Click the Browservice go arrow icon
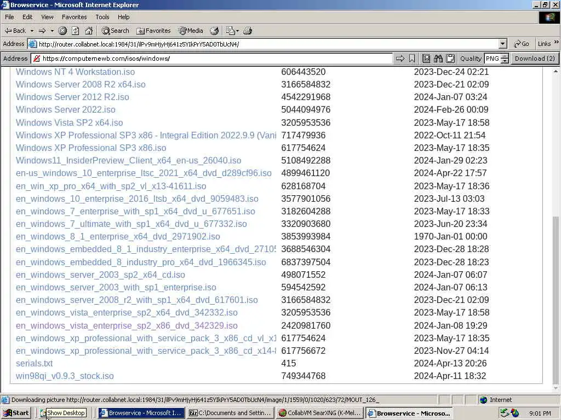Image resolution: width=561 pixels, height=420 pixels. click(400, 58)
